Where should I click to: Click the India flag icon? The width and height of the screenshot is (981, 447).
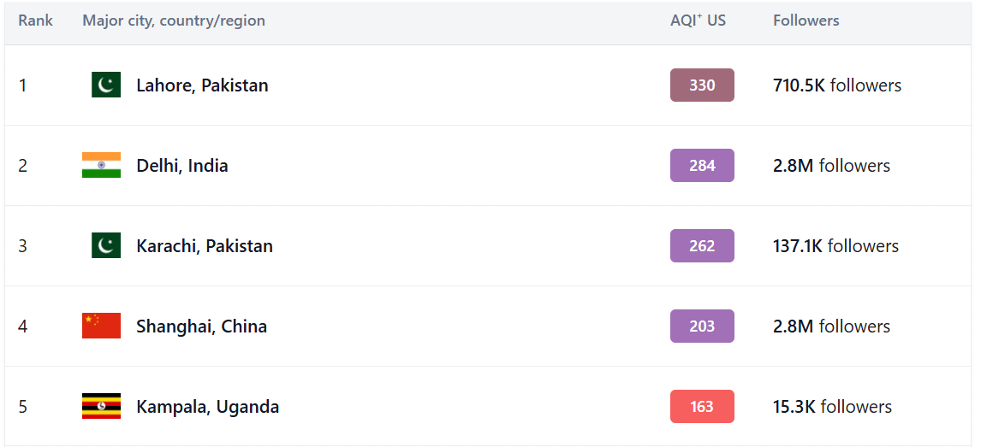pyautogui.click(x=101, y=166)
